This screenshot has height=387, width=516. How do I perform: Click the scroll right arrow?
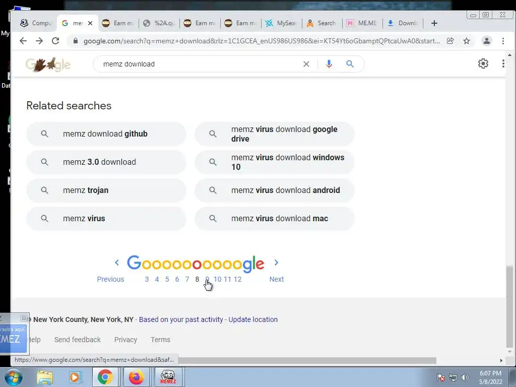click(x=501, y=360)
